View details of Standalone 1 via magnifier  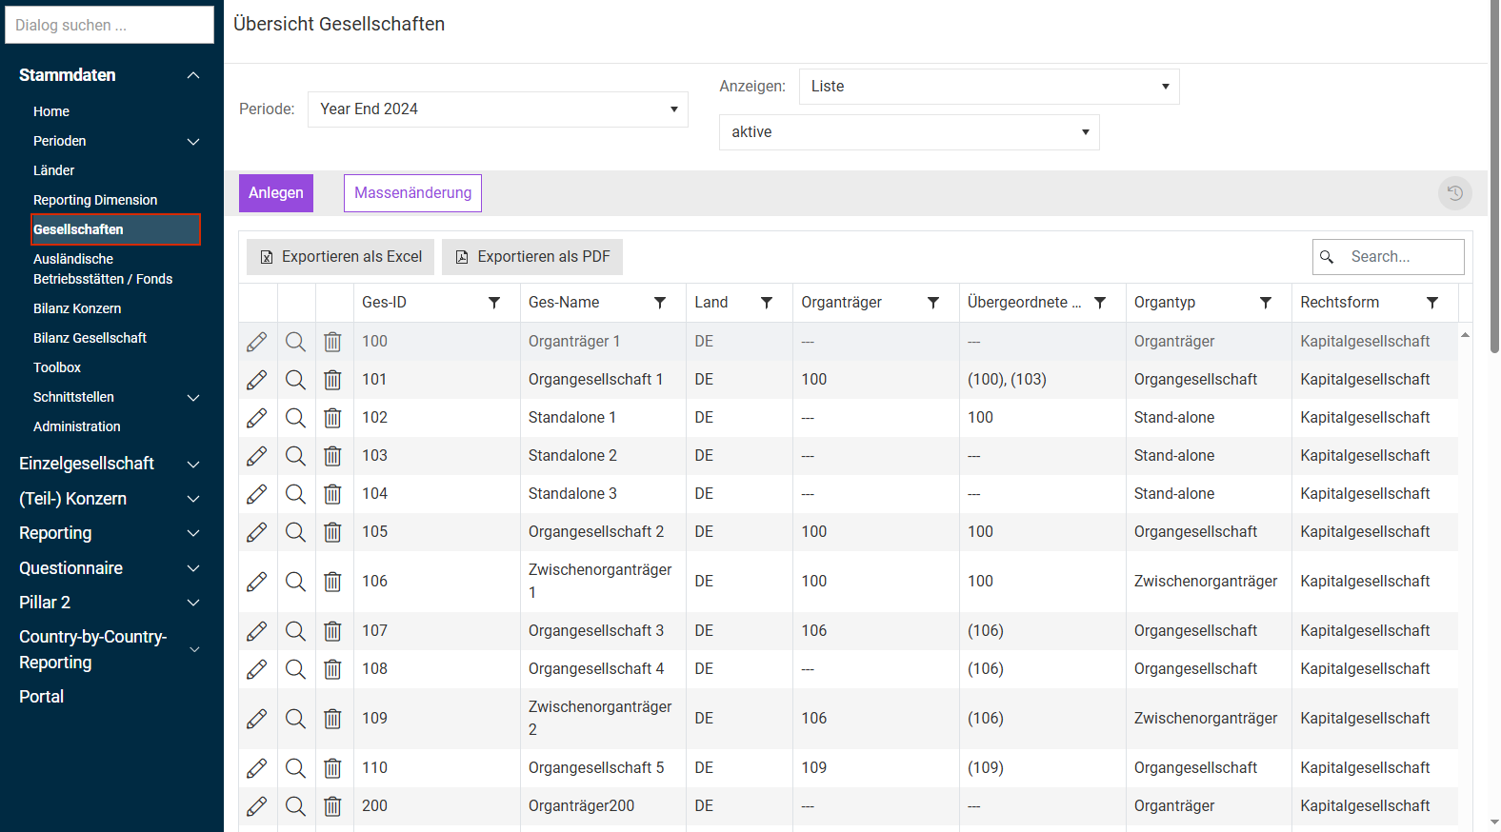point(296,418)
